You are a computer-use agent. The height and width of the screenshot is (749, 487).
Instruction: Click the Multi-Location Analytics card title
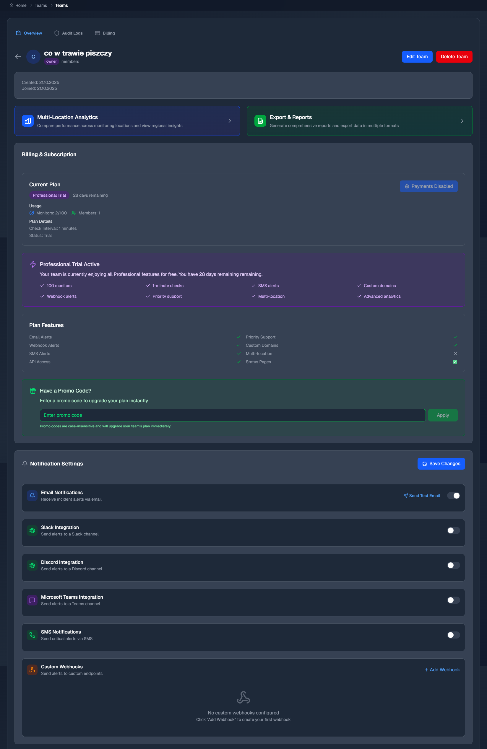tap(67, 117)
